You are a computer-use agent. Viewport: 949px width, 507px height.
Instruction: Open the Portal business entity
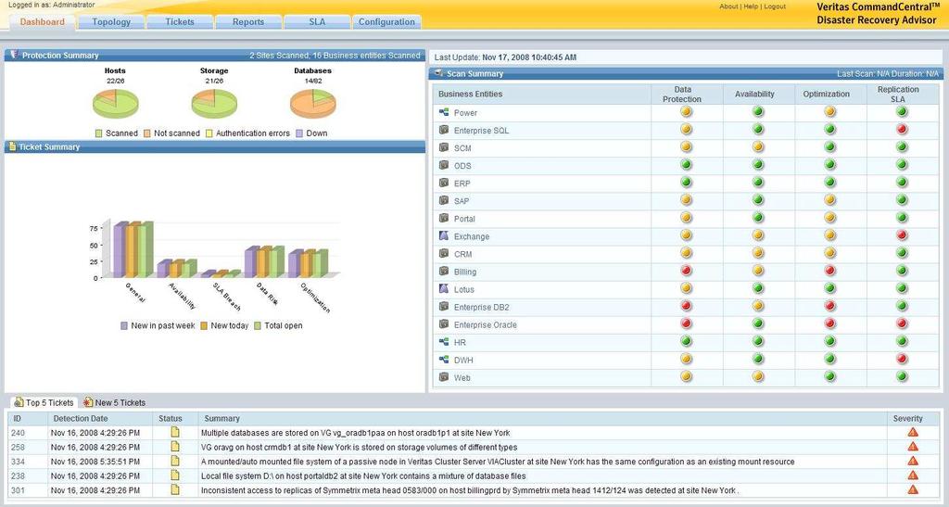[465, 219]
